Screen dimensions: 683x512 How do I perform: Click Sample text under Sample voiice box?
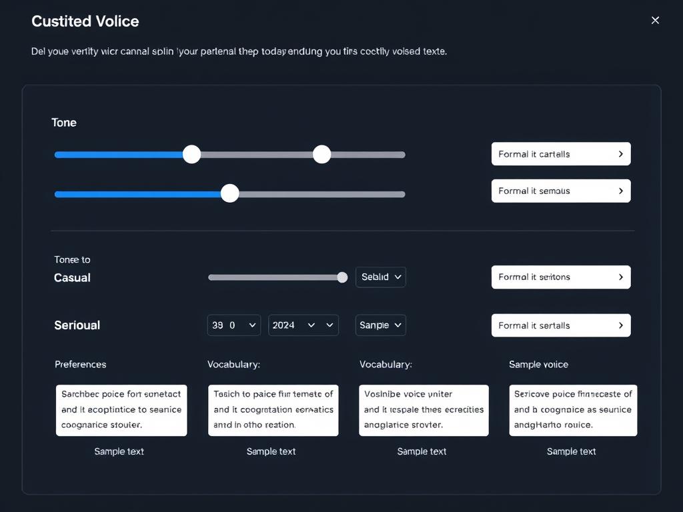click(x=571, y=451)
